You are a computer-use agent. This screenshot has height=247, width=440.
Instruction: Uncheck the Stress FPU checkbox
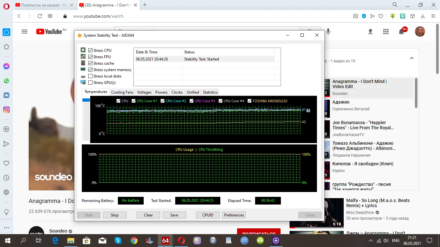[91, 57]
